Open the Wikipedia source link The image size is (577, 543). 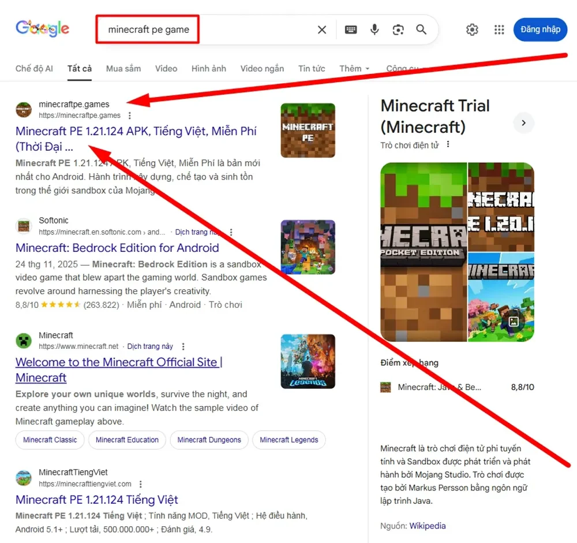[x=427, y=526]
